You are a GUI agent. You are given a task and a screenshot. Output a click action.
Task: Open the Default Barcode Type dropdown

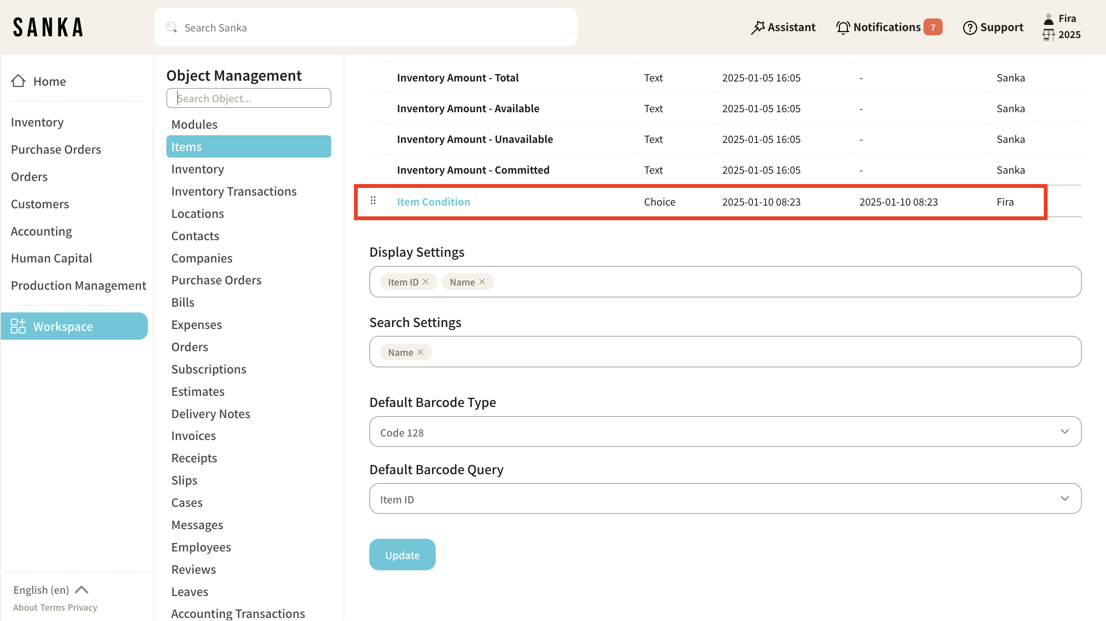coord(725,432)
